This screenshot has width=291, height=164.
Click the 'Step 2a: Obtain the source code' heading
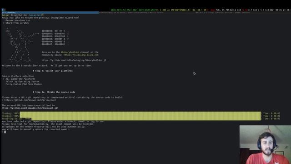pyautogui.click(x=54, y=92)
